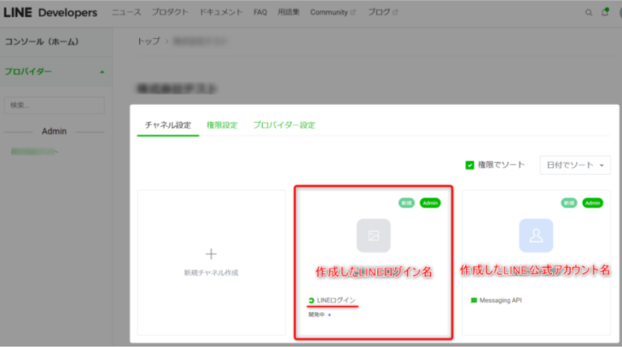Click the LINE Developers logo
The image size is (622, 347).
[51, 12]
